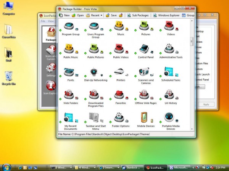Viewport: 229px width, 171px height.
Task: Select the Administrative Tools icon
Action: [169, 48]
